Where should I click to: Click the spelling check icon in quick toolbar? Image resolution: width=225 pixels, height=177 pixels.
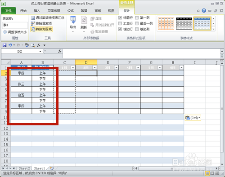click(27, 45)
